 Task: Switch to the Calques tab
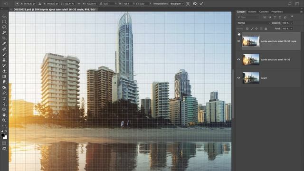tap(241, 11)
